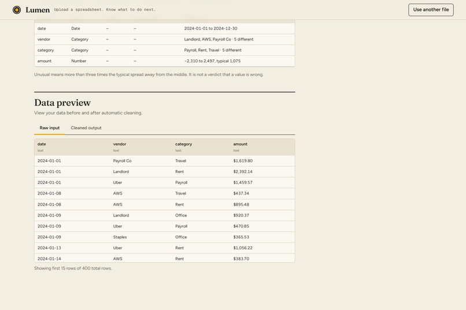Click AWS in the $437.34 row
The image size is (466, 310).
point(118,193)
